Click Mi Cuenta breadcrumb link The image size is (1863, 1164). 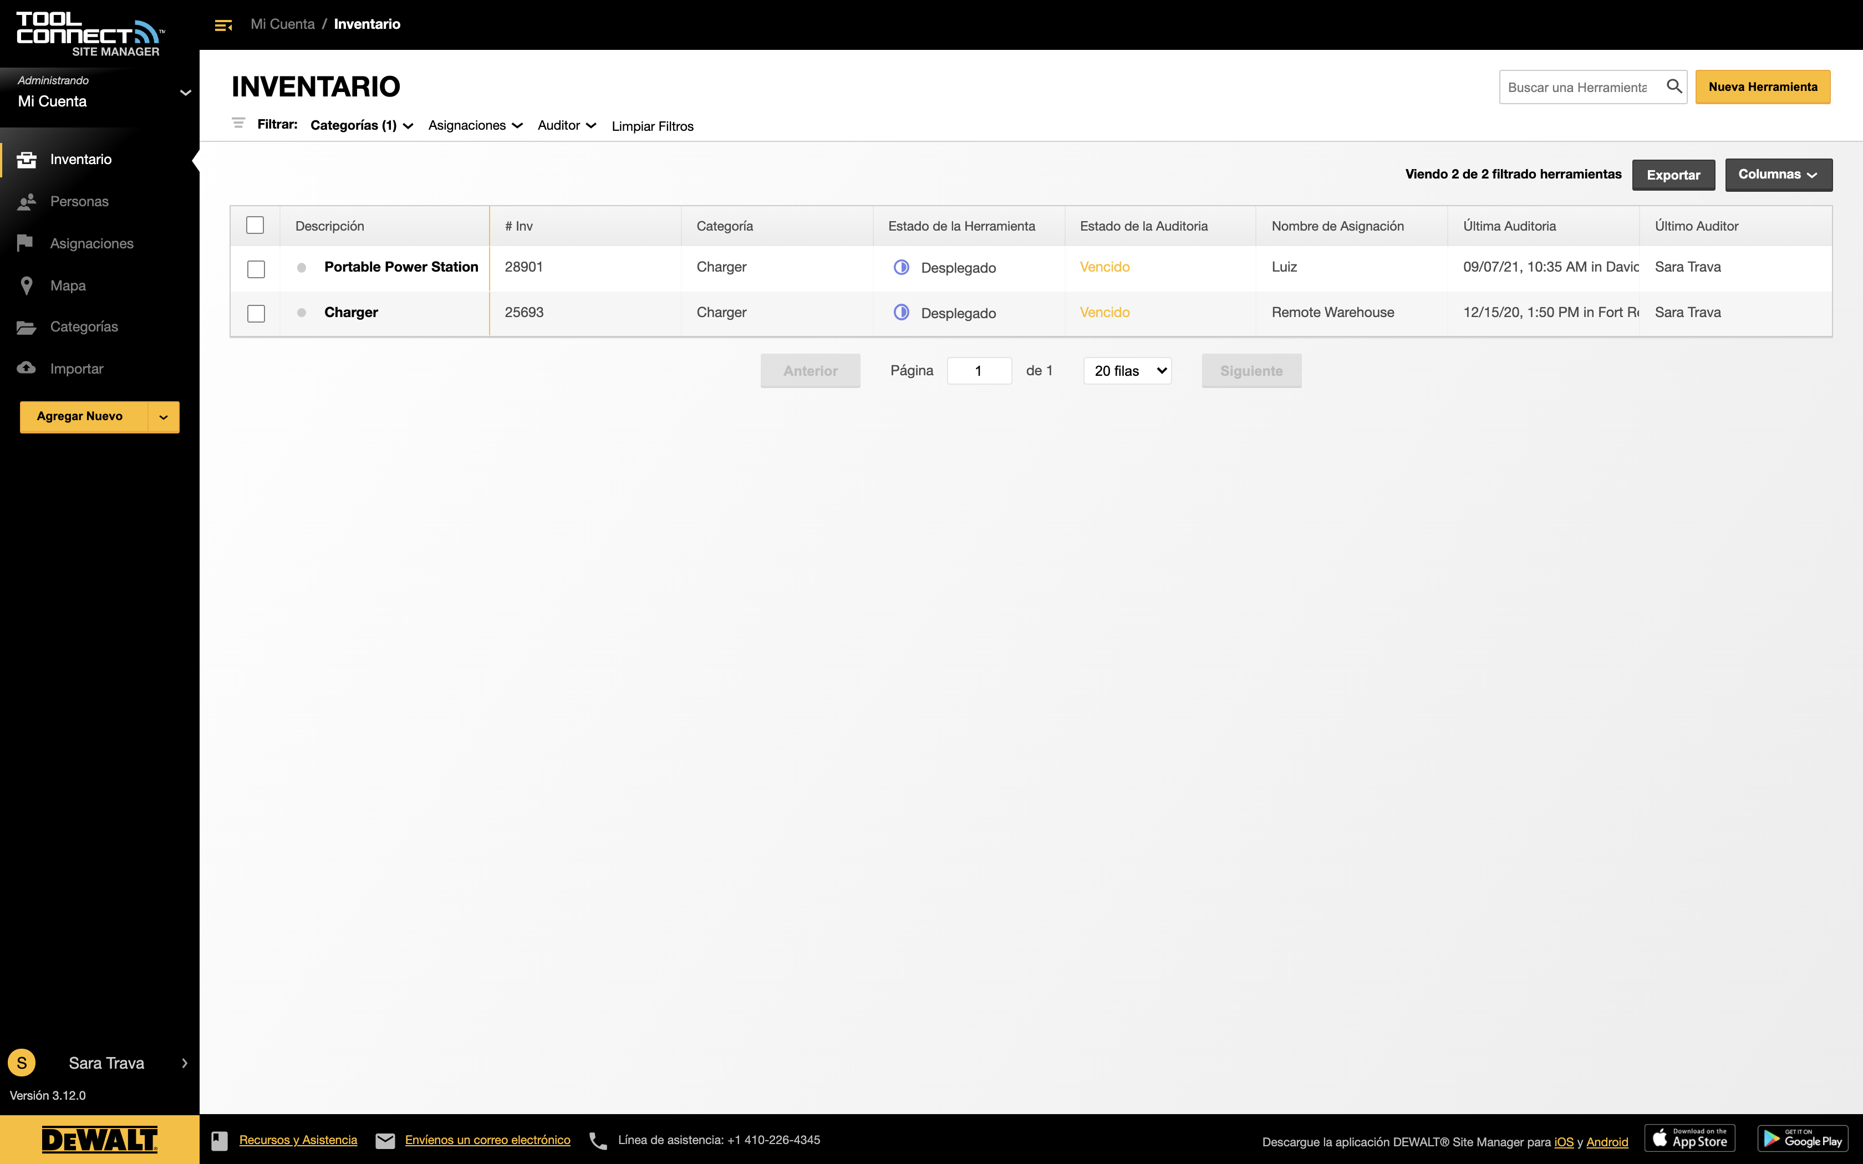point(283,24)
